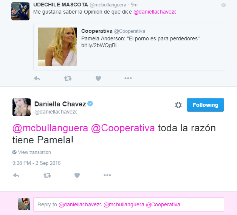Click the Reply to input field

129,204
